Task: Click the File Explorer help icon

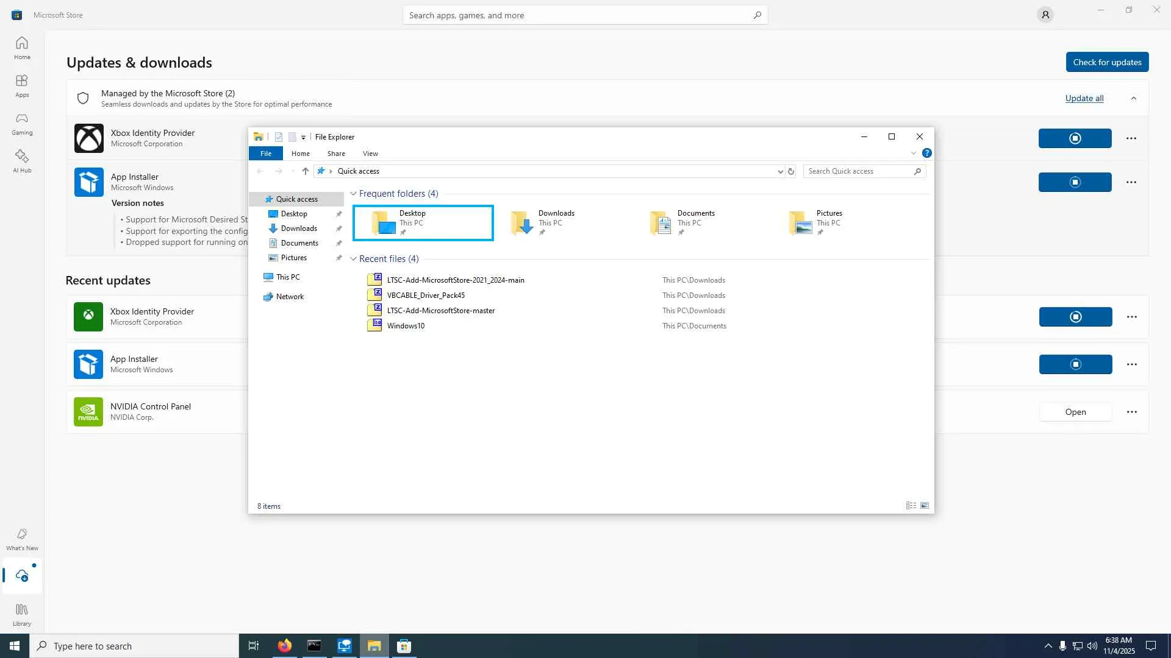Action: click(926, 154)
